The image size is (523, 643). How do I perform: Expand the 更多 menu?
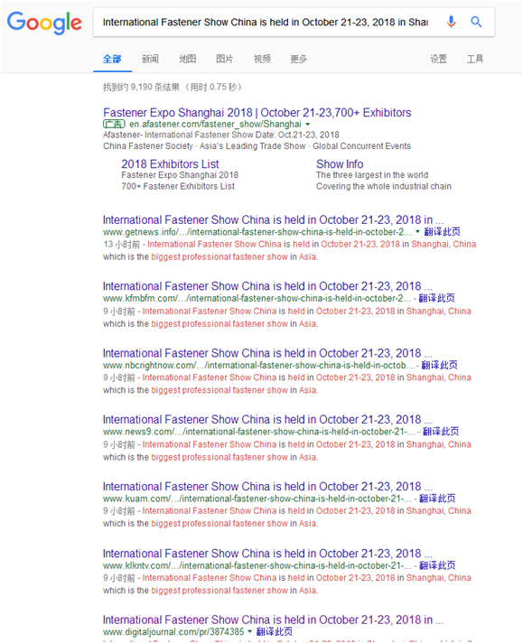[299, 59]
